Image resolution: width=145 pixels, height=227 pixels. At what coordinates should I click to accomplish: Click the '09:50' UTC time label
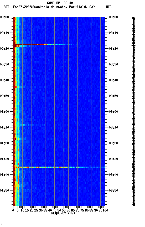pos(113,191)
